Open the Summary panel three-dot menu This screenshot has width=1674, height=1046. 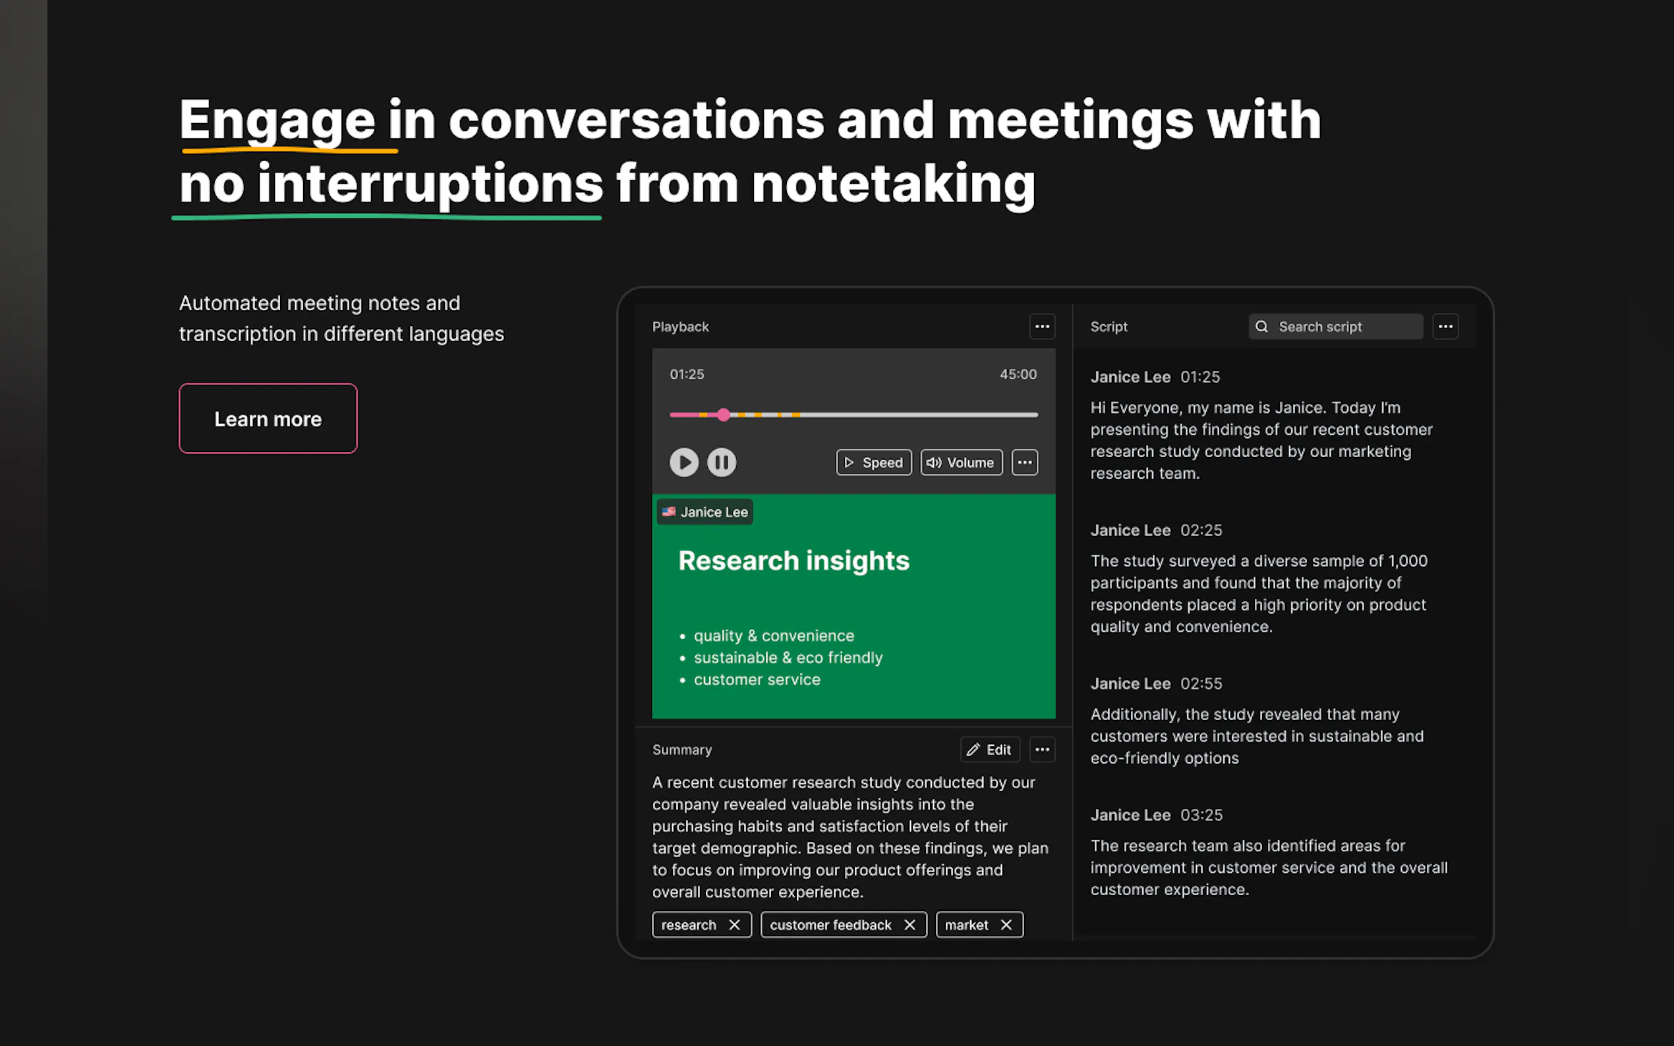[1041, 749]
